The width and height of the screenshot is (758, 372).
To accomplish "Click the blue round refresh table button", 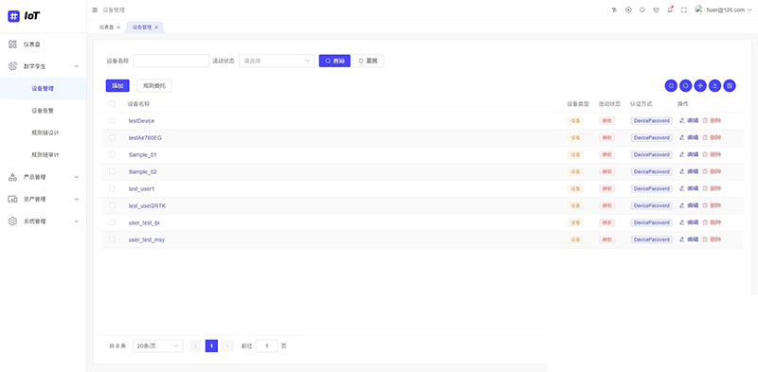I will tap(671, 85).
